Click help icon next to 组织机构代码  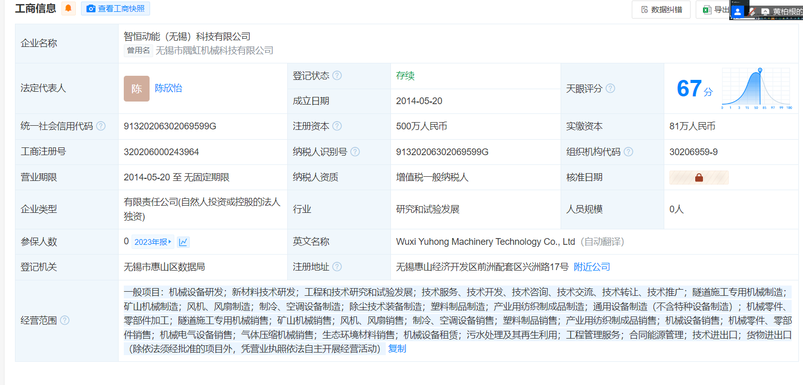click(628, 152)
